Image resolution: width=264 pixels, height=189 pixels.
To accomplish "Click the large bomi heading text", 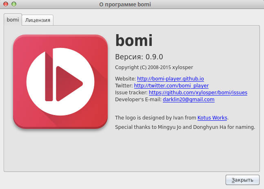I will click(x=134, y=40).
